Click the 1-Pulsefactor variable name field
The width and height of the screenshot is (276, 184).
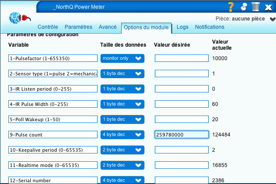tap(53, 58)
